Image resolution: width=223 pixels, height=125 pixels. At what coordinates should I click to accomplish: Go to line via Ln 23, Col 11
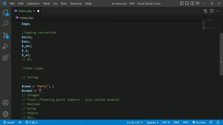pos(135,122)
